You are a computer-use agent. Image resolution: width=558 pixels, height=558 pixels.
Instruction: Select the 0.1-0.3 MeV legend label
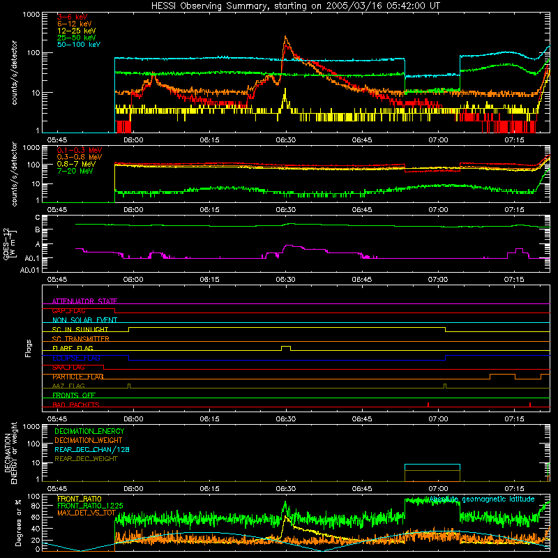pyautogui.click(x=80, y=150)
